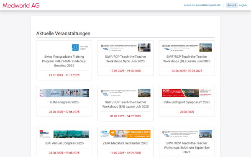
Task: Open Swiss Postgraduate Training Program title
Action: [x=64, y=61]
